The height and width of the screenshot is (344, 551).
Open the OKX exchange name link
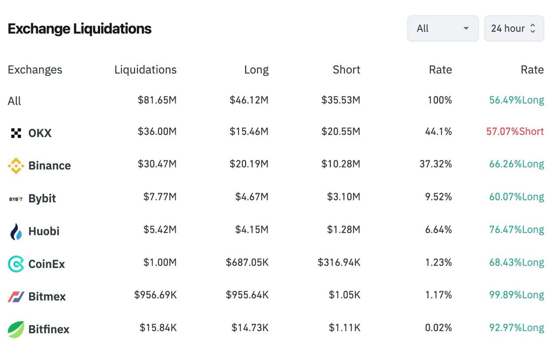pyautogui.click(x=40, y=133)
